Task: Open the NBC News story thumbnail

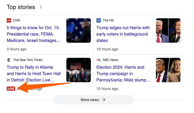Action: [x=168, y=70]
